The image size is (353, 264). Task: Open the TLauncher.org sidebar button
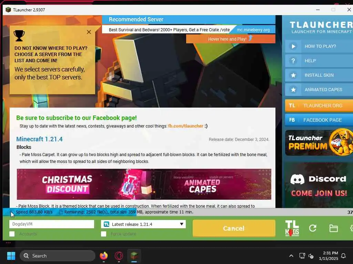coord(319,106)
